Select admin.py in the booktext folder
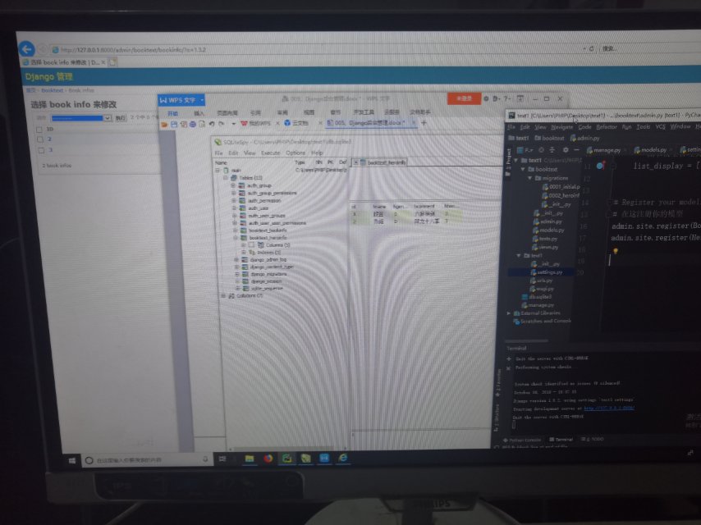Screen dimensions: 701x525 pyautogui.click(x=548, y=221)
